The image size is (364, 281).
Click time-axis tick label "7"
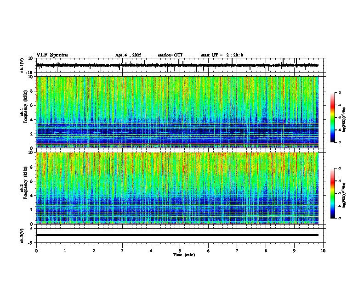pyautogui.click(x=237, y=251)
